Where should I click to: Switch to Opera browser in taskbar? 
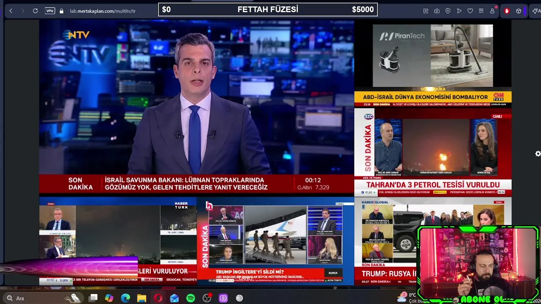158,298
